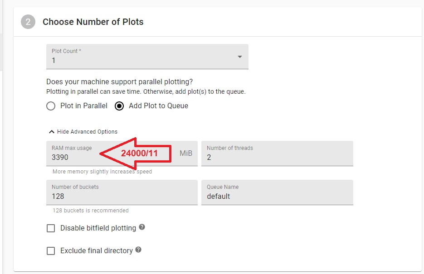424x274 pixels.
Task: Click the Queue Name field
Action: click(x=277, y=192)
